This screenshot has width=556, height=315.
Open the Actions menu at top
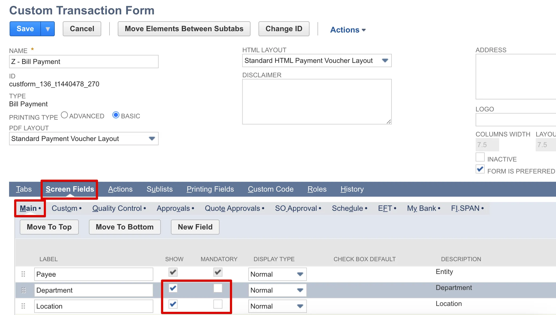click(348, 30)
